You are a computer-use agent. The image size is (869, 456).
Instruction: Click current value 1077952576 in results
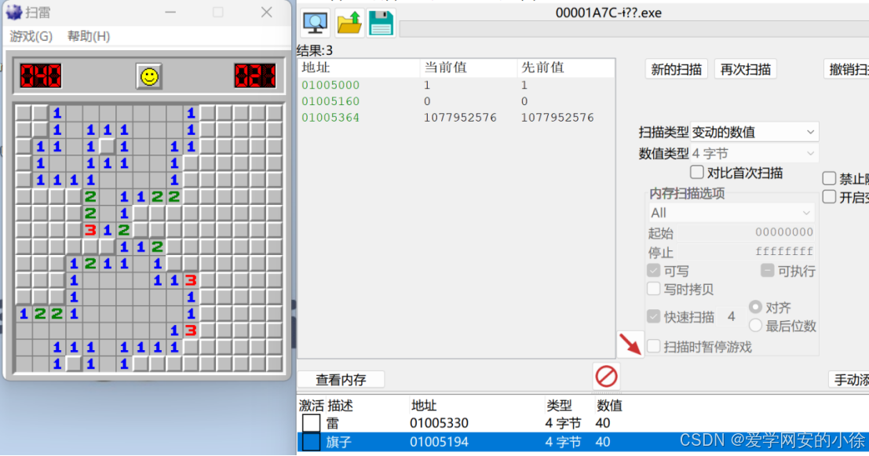point(460,118)
